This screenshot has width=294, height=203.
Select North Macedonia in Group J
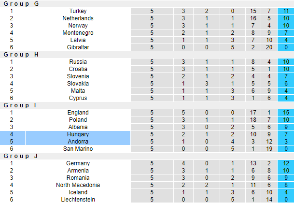(78, 185)
